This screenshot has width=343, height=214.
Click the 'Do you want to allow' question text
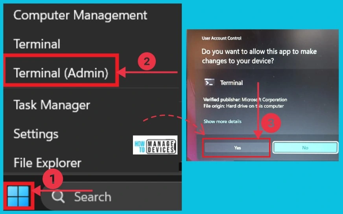point(259,56)
